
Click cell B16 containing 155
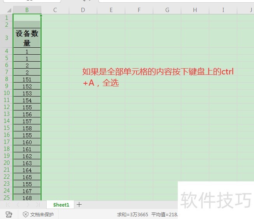[x=27, y=135]
